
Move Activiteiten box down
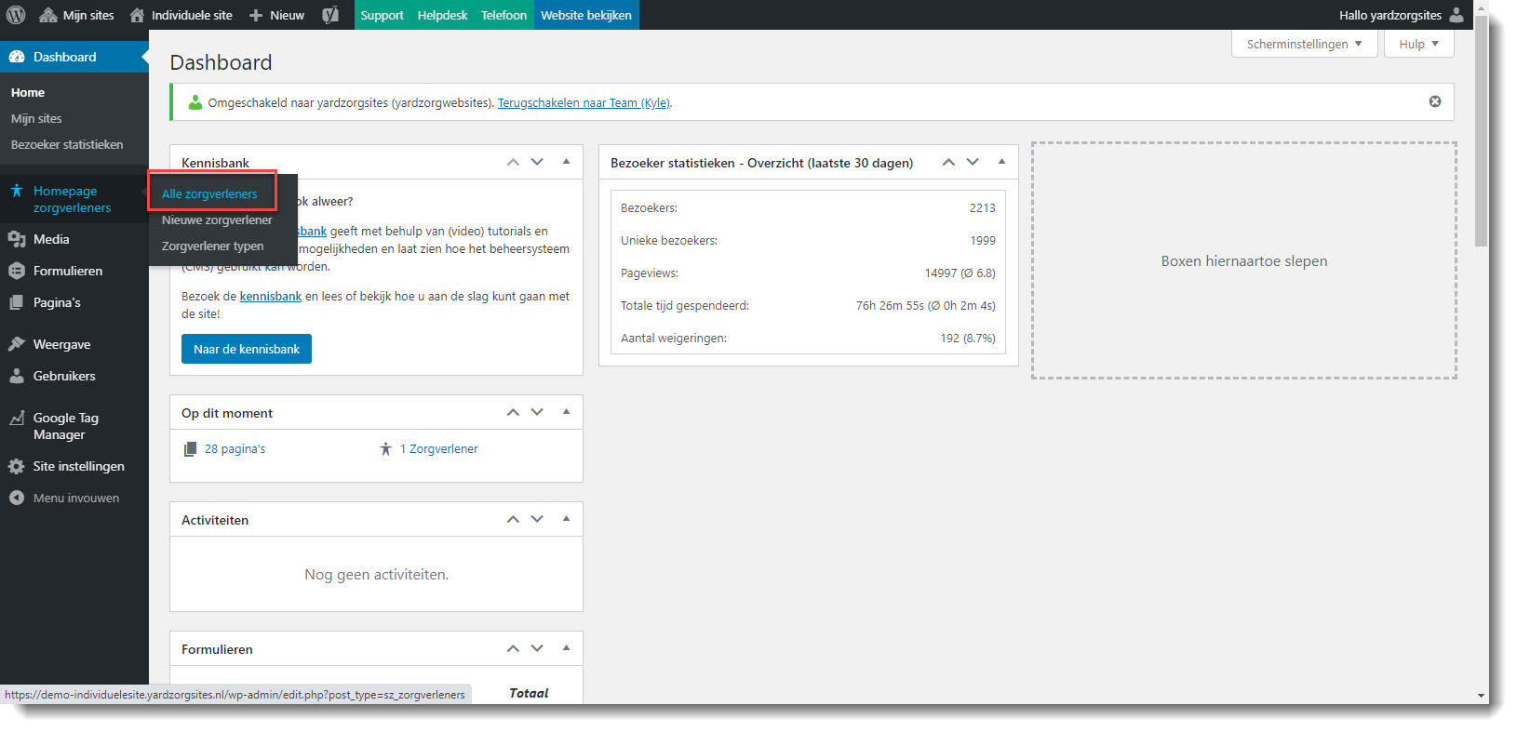coord(537,519)
